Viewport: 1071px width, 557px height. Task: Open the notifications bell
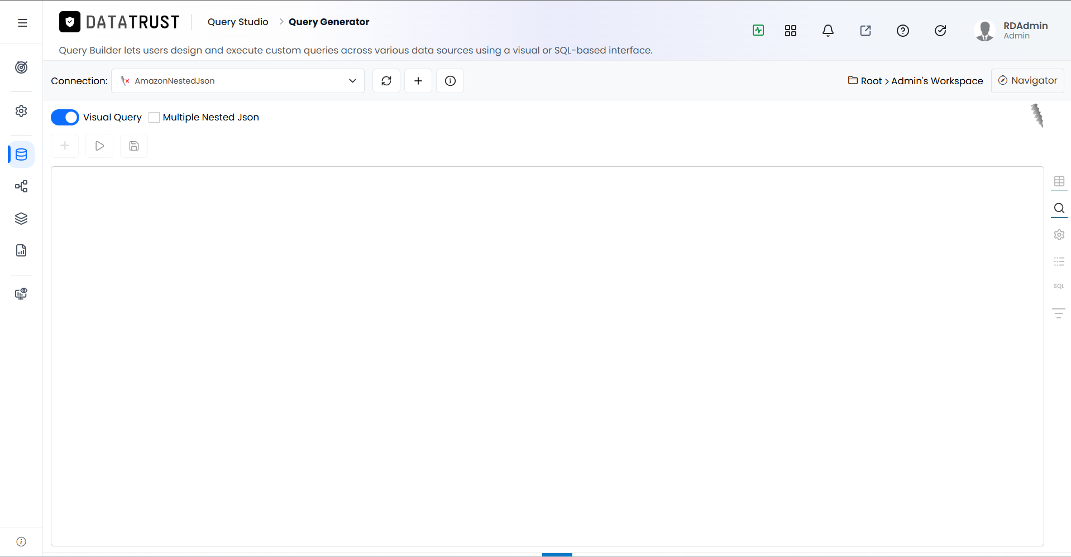coord(828,31)
